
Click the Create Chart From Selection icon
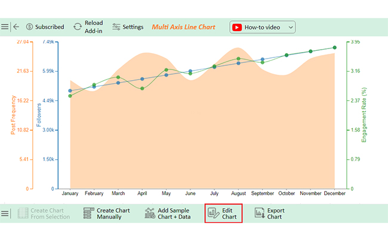[23, 213]
